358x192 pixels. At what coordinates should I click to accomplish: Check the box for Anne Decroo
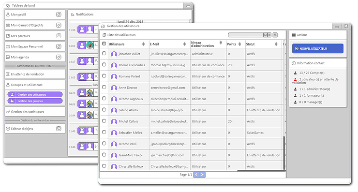point(104,87)
